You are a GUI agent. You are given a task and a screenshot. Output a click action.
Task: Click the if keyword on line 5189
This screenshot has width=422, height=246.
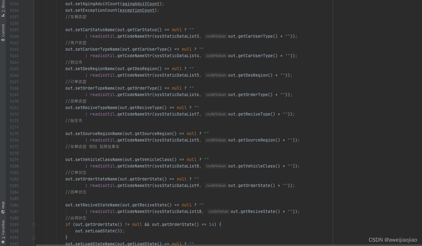click(x=68, y=225)
